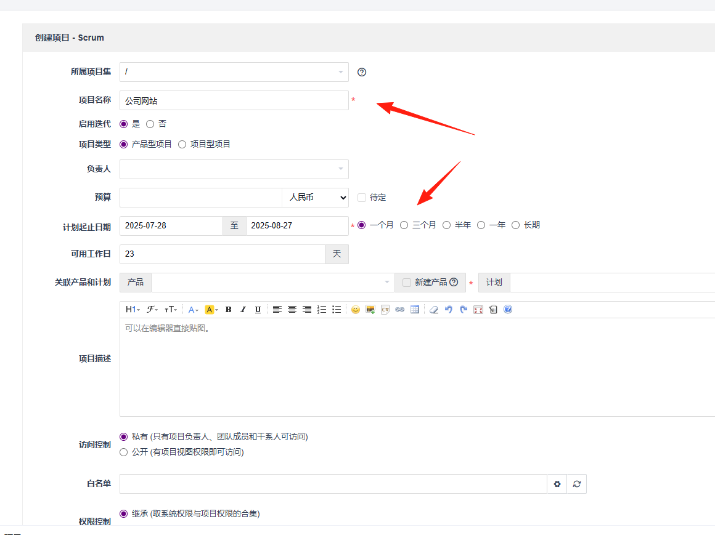This screenshot has height=535, width=715.
Task: Open editor help icon
Action: [508, 310]
